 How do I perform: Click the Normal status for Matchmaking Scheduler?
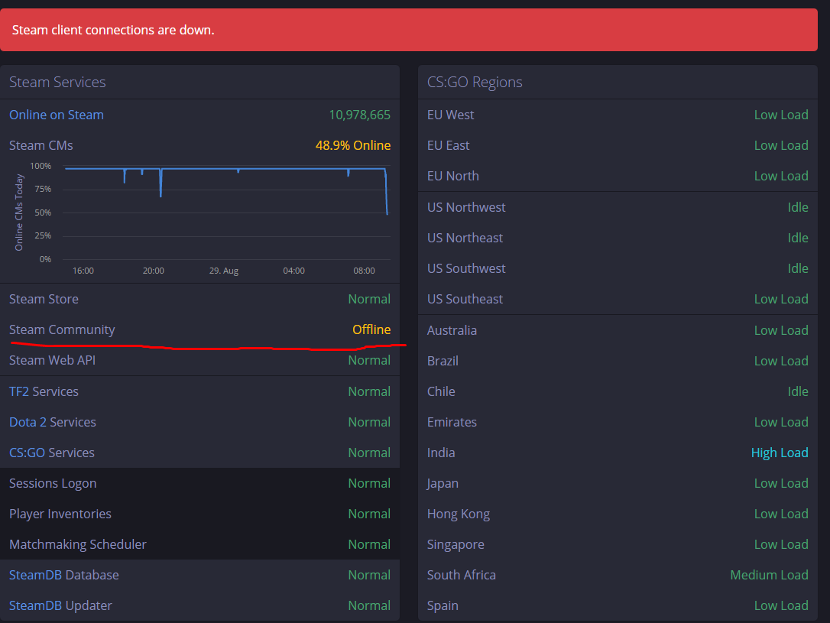tap(369, 545)
